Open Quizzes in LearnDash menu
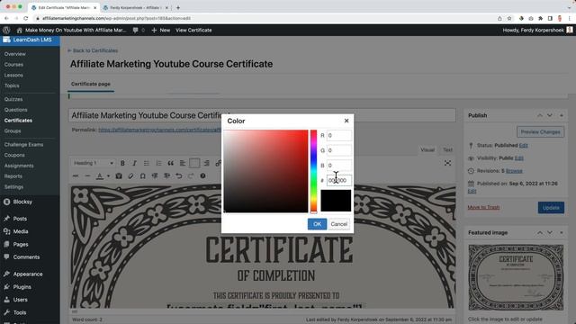Screen dimensions: 576x324 [x=13, y=99]
